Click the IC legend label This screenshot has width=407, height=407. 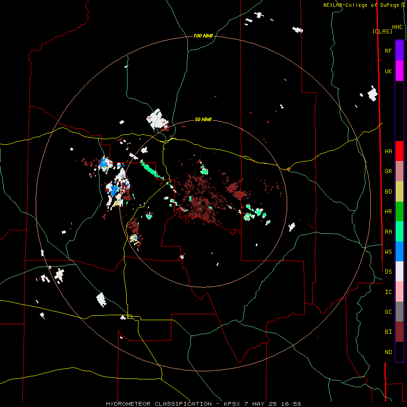pyautogui.click(x=388, y=292)
